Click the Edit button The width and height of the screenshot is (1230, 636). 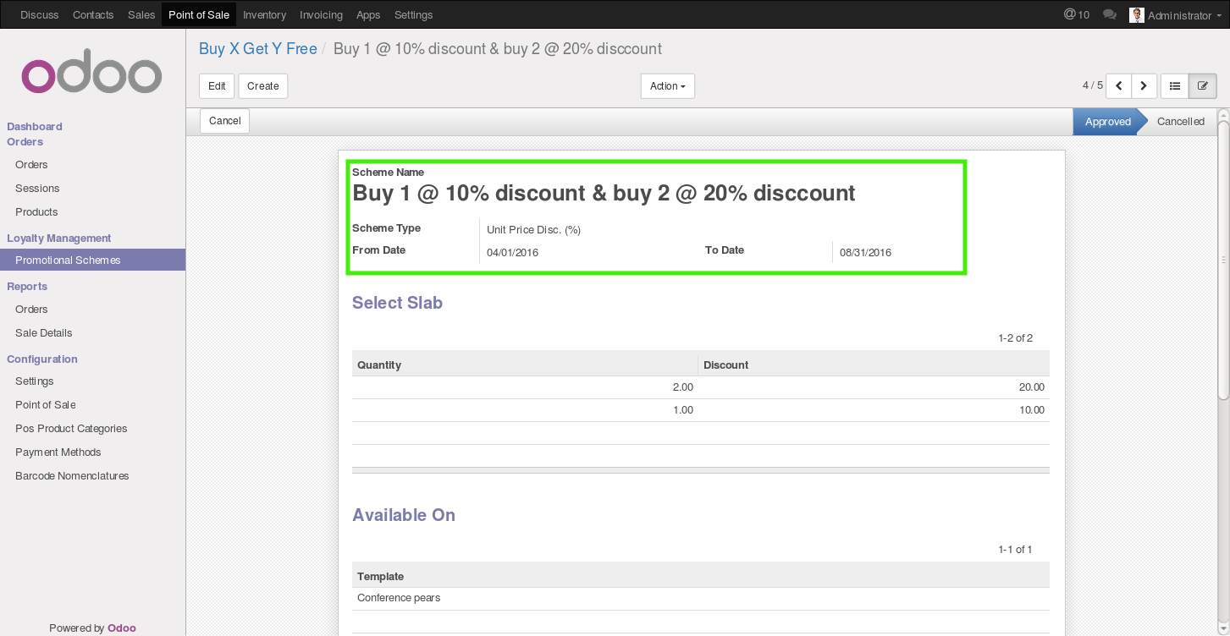217,86
